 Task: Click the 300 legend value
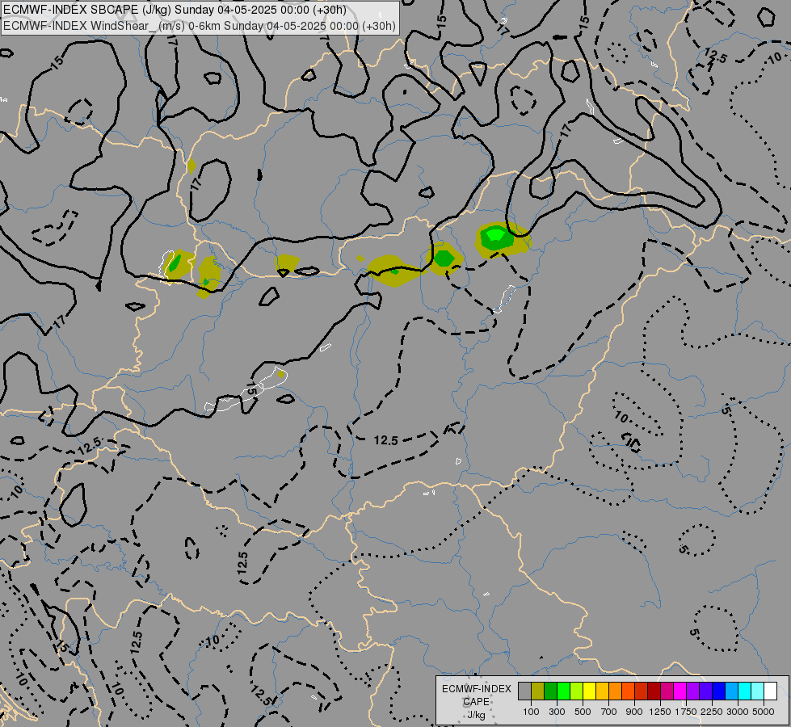click(x=557, y=712)
